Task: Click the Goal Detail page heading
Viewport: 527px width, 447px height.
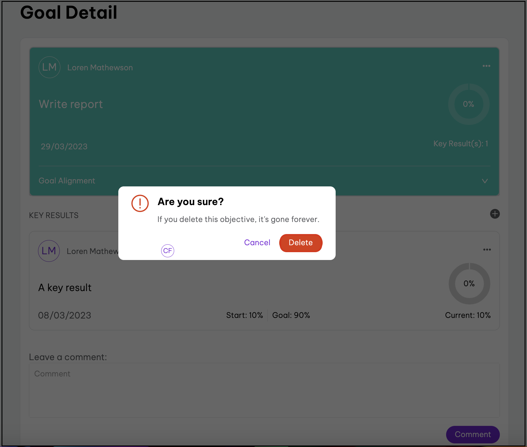Action: click(69, 13)
